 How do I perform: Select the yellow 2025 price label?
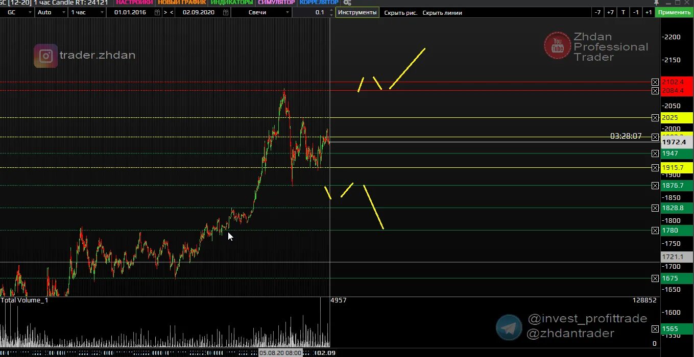(x=677, y=118)
